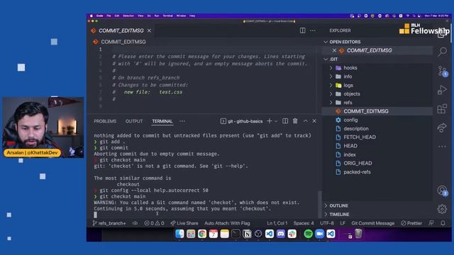
Task: Open the Terminal menu in the menu bar
Action: click(x=167, y=16)
